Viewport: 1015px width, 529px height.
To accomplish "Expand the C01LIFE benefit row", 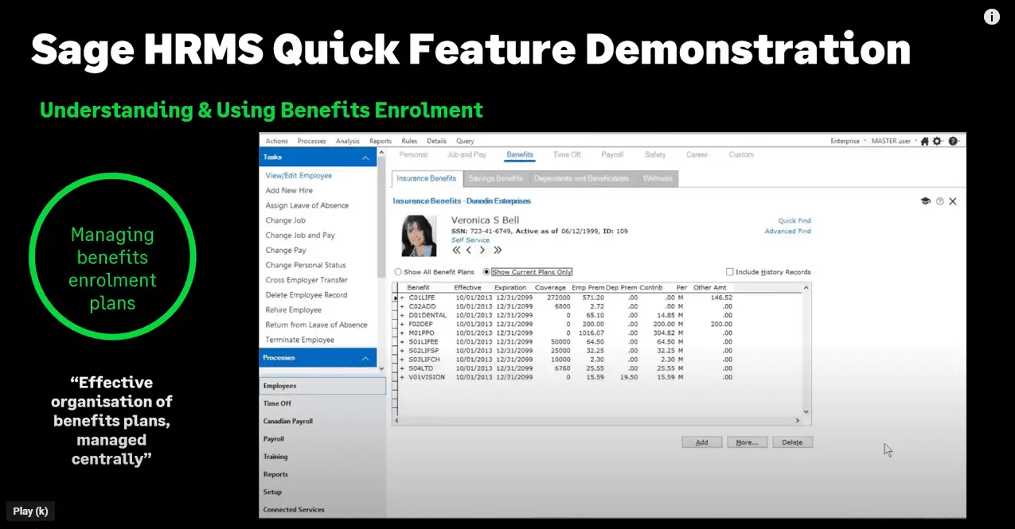I will [402, 298].
